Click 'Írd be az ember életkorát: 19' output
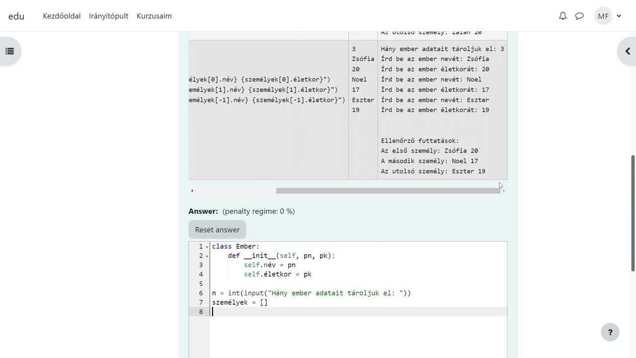 pos(435,110)
